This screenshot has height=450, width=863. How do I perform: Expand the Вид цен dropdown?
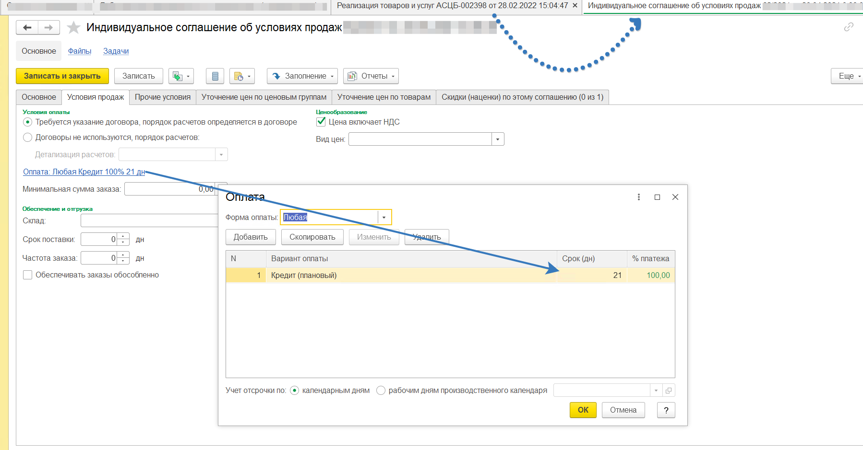pos(498,139)
